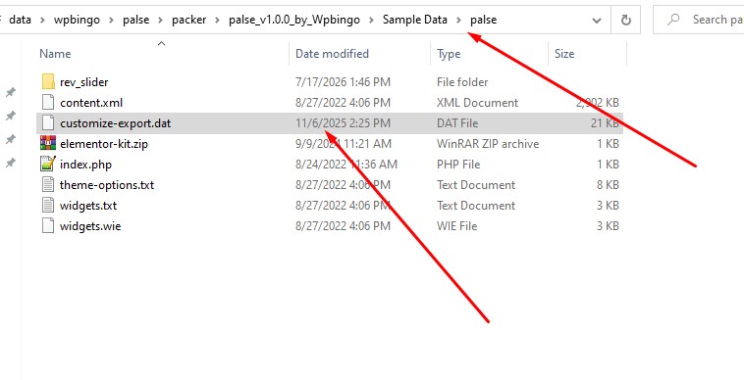This screenshot has height=380, width=744.
Task: Go to palse_v1.0.0_by_Wpbingo breadcrumb
Action: point(294,20)
